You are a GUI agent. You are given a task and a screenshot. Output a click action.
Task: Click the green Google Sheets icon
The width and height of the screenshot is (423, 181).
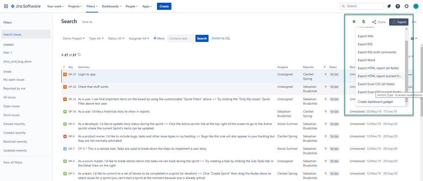[x=364, y=22]
